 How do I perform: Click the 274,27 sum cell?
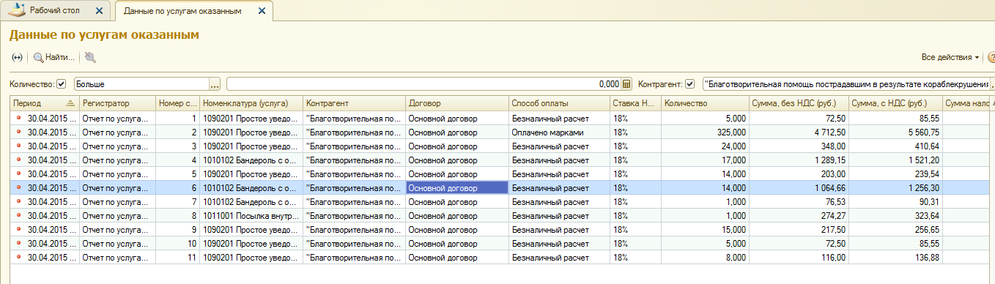coord(799,215)
